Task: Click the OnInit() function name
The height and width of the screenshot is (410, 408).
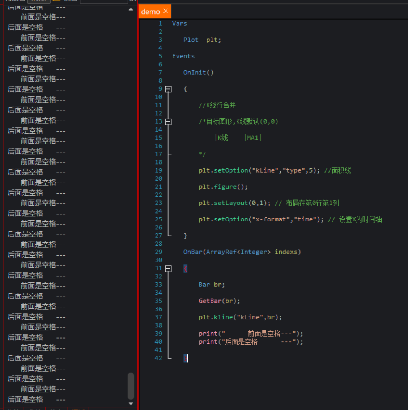Action: 198,73
